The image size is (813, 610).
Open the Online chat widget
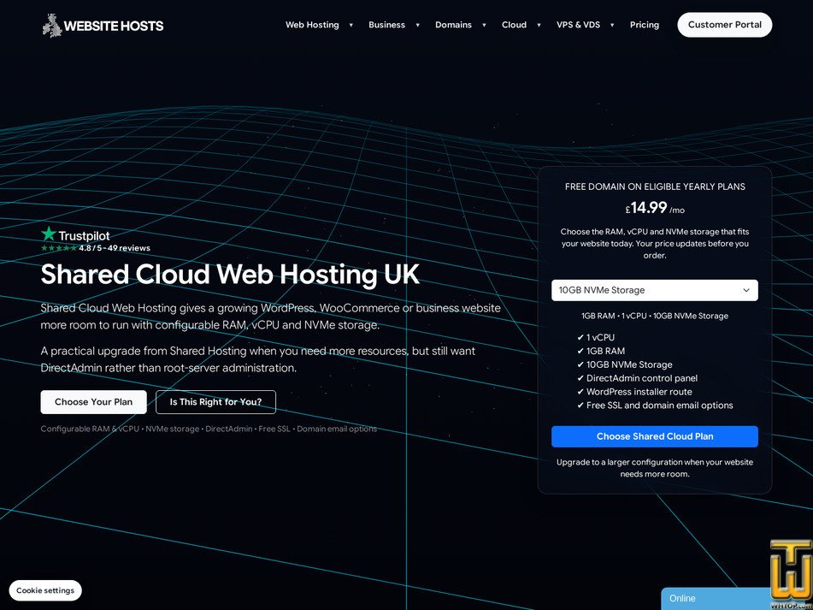coord(715,599)
